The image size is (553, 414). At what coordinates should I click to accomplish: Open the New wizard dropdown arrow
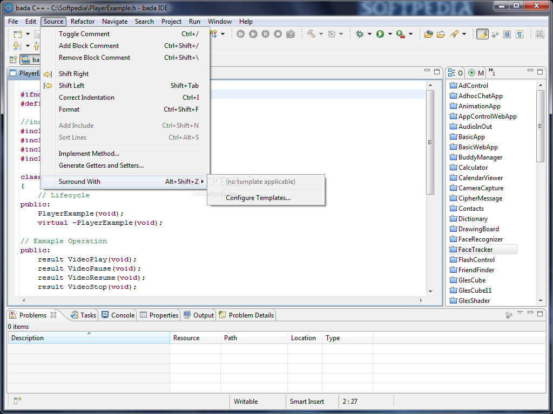(28, 34)
